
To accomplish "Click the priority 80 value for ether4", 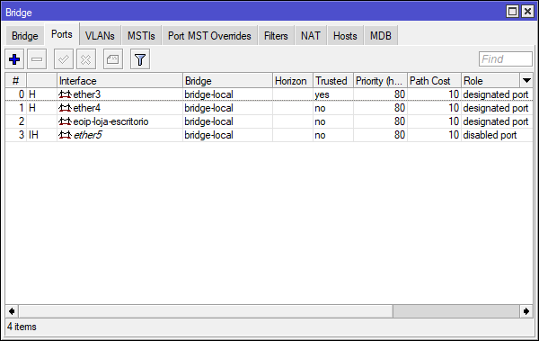I will click(x=400, y=108).
